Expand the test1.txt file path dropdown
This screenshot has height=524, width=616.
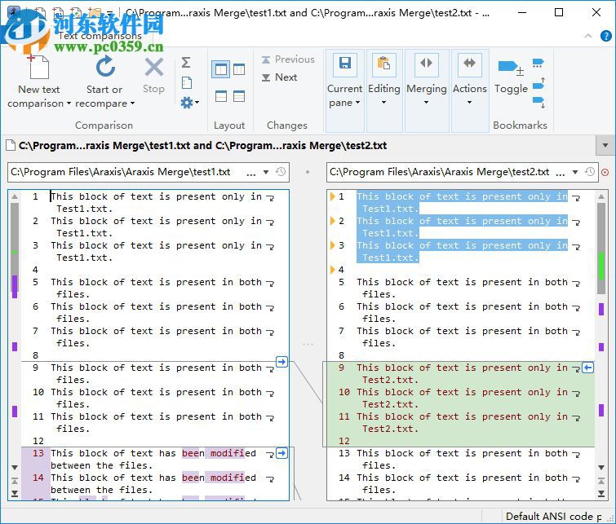[x=266, y=173]
